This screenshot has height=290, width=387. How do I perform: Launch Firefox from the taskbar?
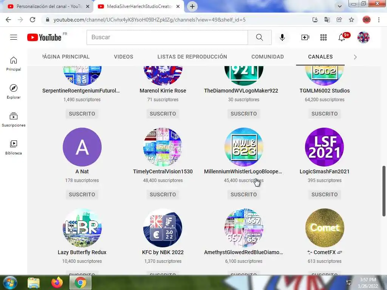pyautogui.click(x=57, y=282)
